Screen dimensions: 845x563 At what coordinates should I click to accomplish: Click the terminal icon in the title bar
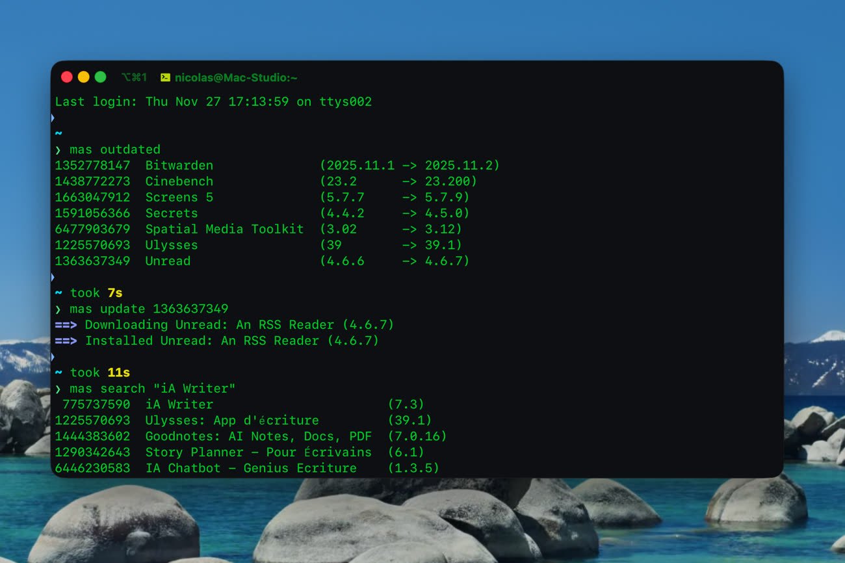[165, 77]
